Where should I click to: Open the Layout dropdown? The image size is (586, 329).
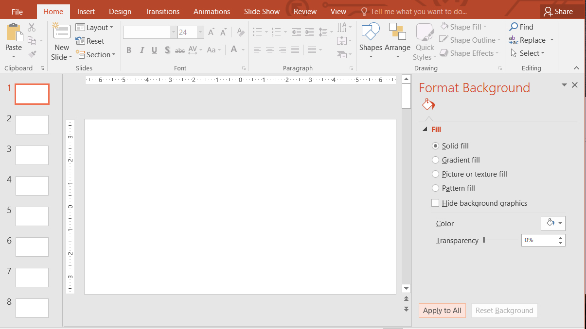point(94,28)
